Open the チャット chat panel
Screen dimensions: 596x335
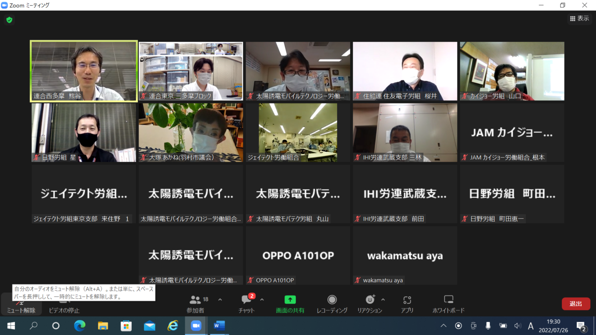click(x=247, y=304)
